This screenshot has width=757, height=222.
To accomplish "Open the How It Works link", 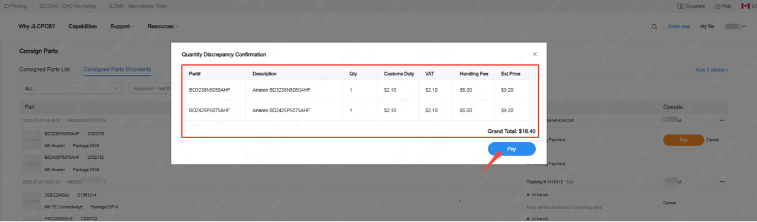I will point(711,70).
